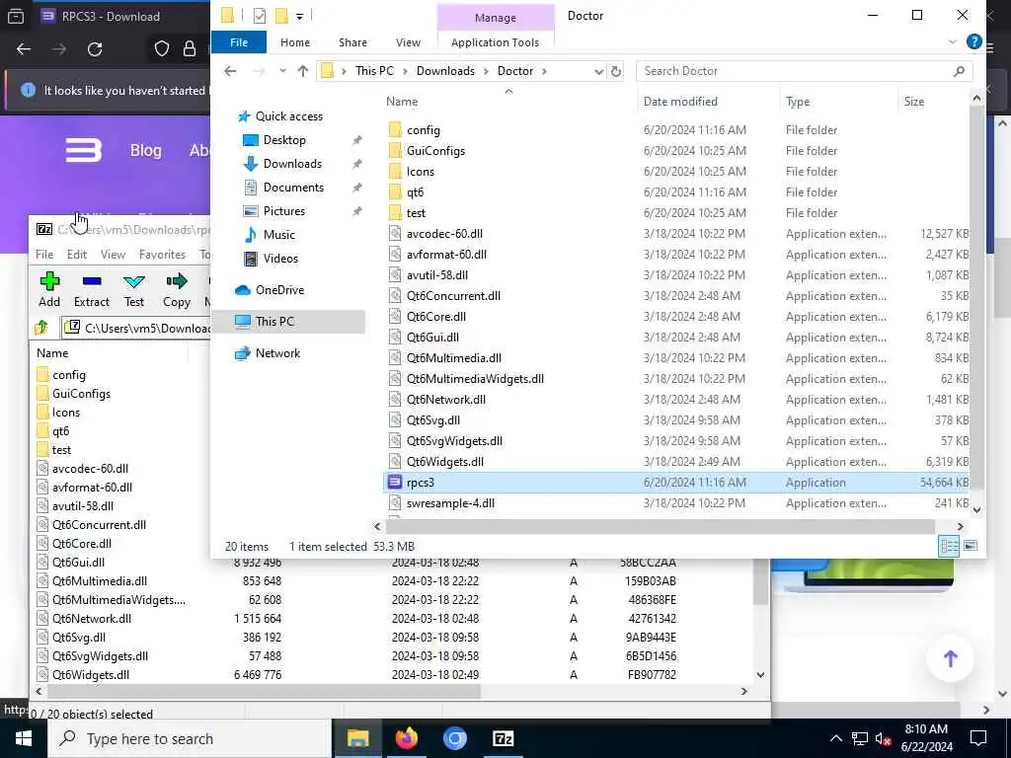Sort by the Date modified column

pyautogui.click(x=680, y=102)
